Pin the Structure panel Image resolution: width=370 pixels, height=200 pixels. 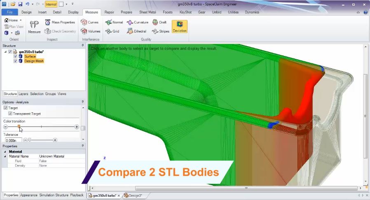[x=82, y=45]
